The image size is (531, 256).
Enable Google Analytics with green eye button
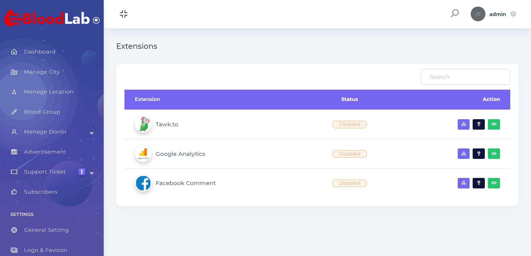click(494, 154)
